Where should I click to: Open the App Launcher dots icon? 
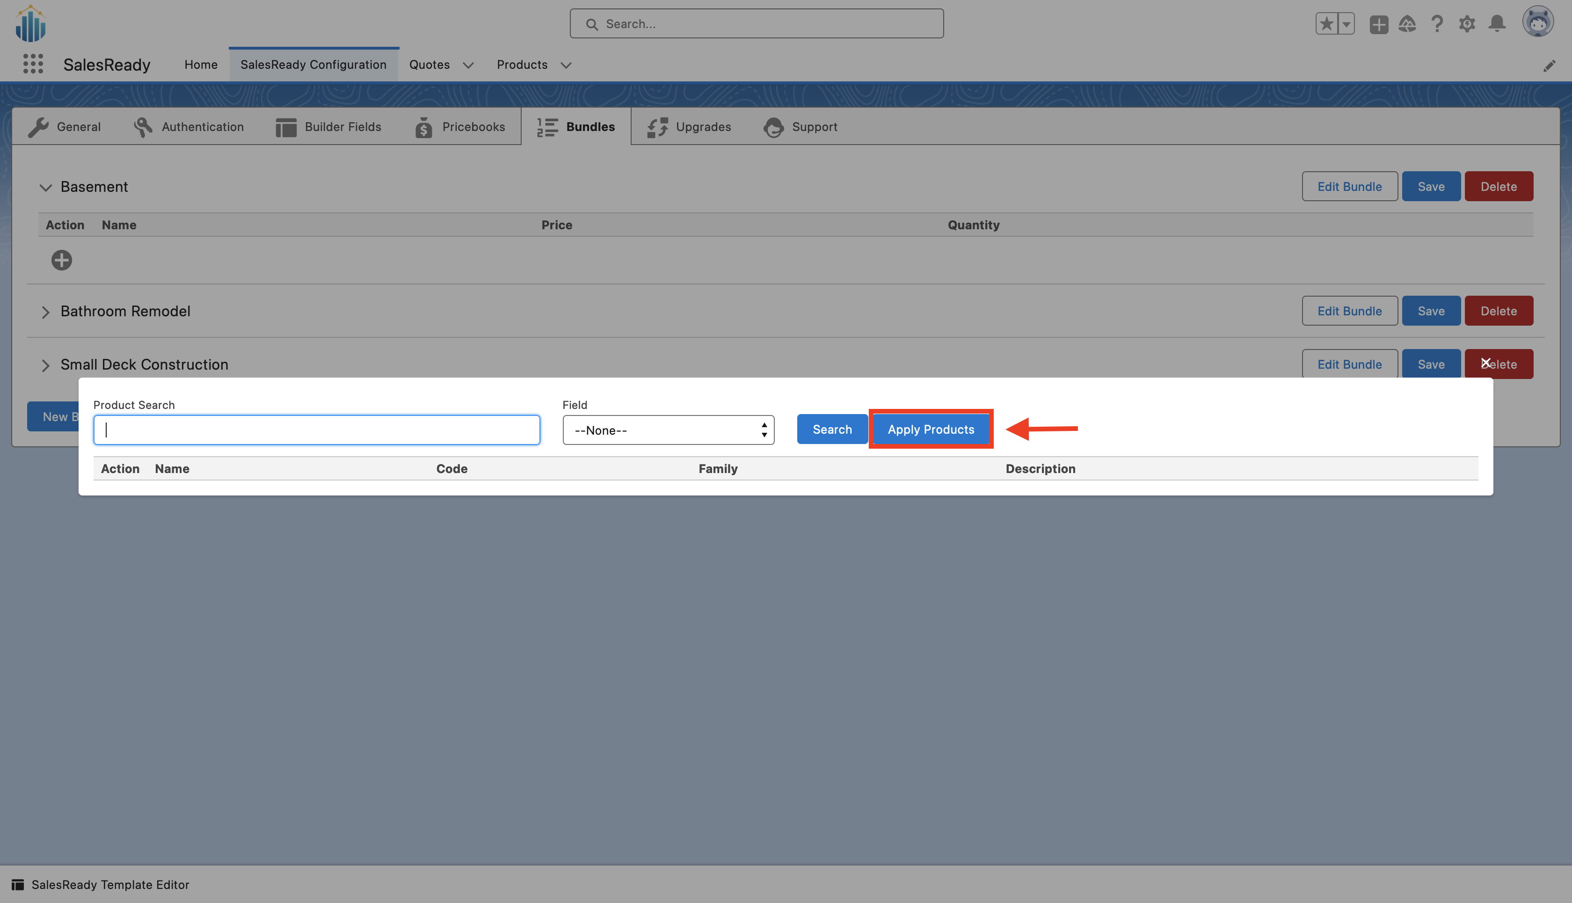(33, 64)
